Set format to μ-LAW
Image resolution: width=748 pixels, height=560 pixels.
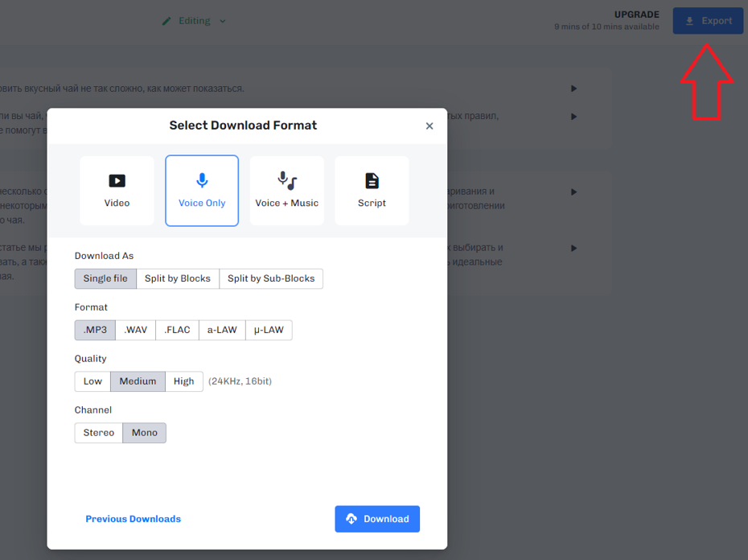click(269, 330)
